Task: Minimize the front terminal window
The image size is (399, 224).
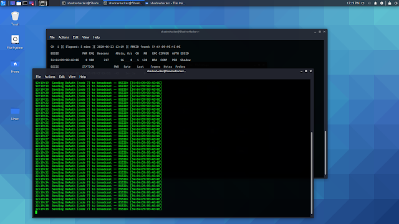Action: tap(302, 72)
